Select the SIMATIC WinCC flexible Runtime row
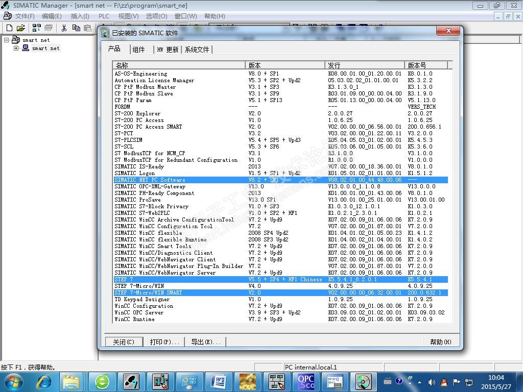This screenshot has width=523, height=392. point(280,240)
